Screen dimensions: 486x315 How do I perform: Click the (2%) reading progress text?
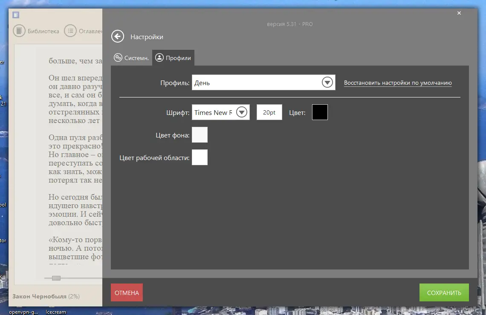(x=74, y=296)
